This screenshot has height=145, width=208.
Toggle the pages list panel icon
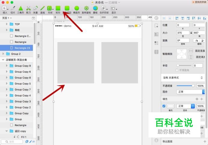click(x=33, y=18)
